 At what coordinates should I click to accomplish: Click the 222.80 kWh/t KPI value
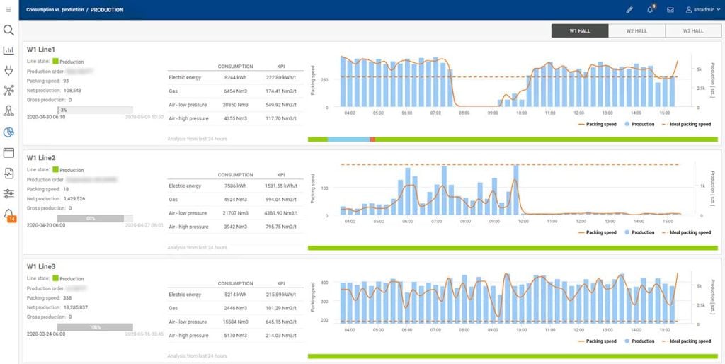point(282,78)
